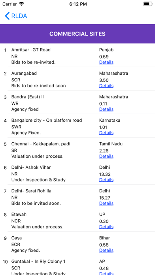Open Details for Delhi- Ashok Vihar
Image resolution: width=155 pixels, height=275 pixels.
[106, 180]
